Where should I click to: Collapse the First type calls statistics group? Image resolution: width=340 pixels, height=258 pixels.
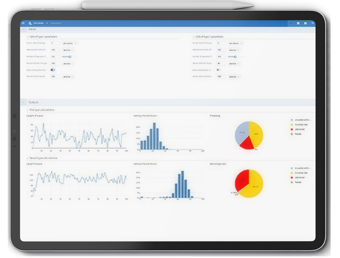pyautogui.click(x=27, y=110)
